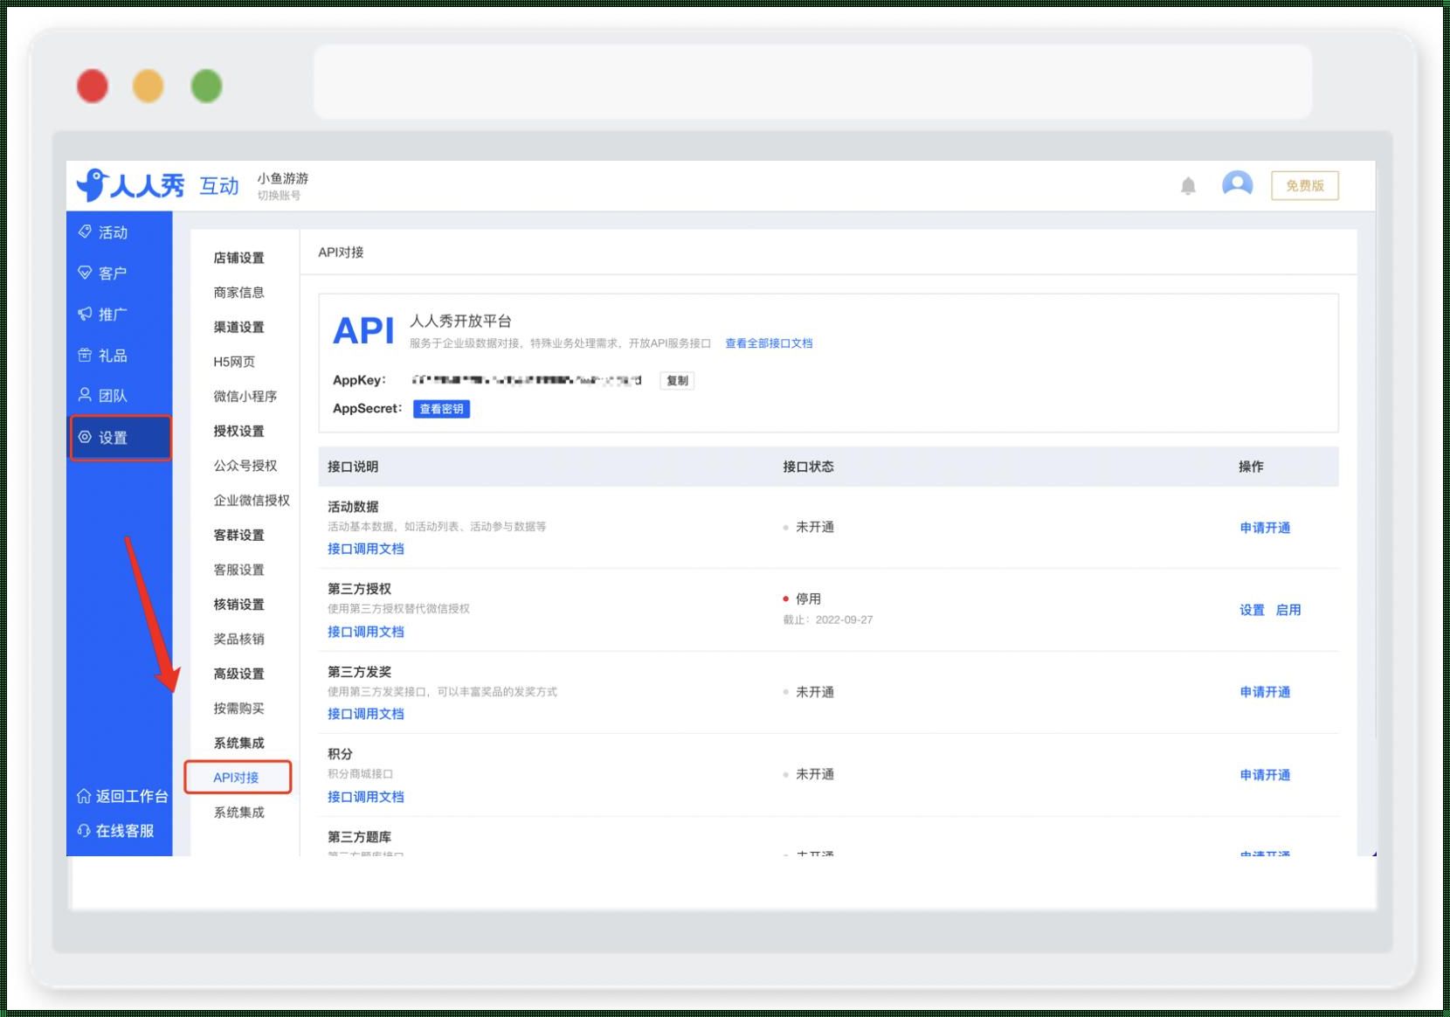Click the 活动 tag icon
The image size is (1450, 1017).
(x=85, y=232)
